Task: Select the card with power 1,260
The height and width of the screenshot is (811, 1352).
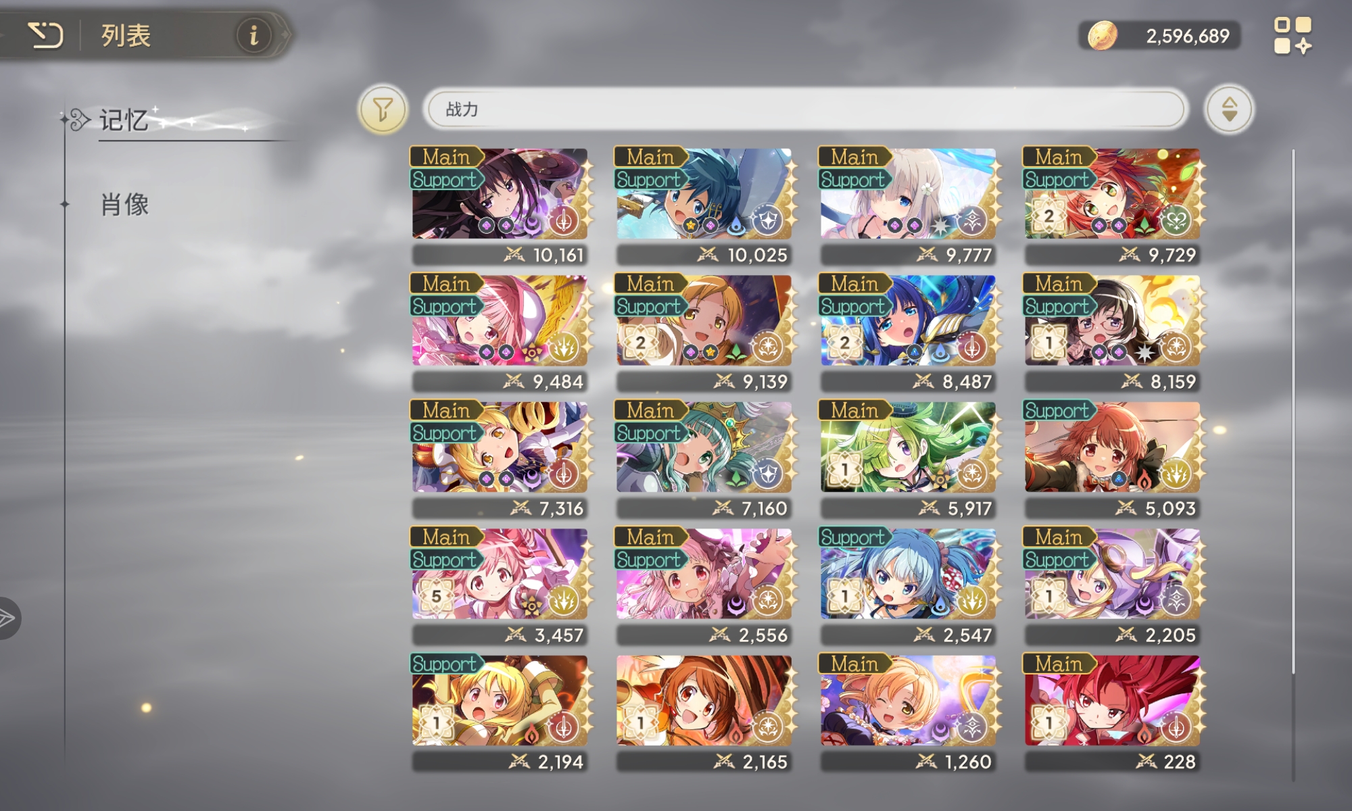Action: pyautogui.click(x=909, y=712)
